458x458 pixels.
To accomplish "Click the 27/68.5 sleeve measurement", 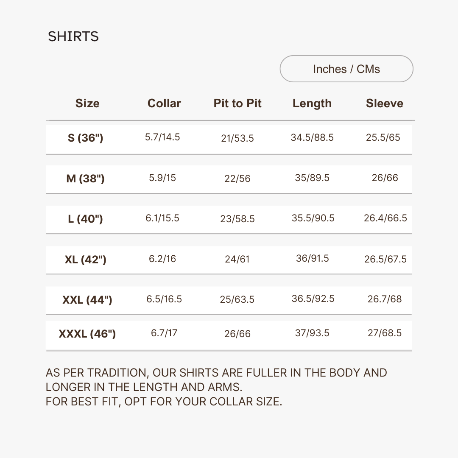I will (x=384, y=333).
